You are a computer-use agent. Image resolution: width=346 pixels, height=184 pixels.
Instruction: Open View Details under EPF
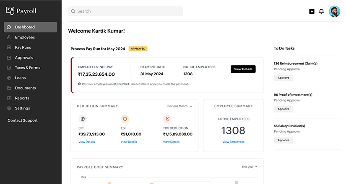[x=87, y=142]
